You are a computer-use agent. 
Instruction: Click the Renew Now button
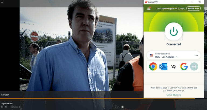[194, 9]
